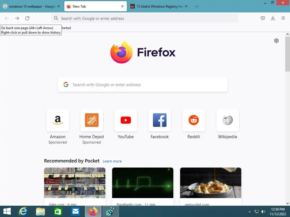Open Mail app from taskbar
290x217 pixels.
(75, 211)
